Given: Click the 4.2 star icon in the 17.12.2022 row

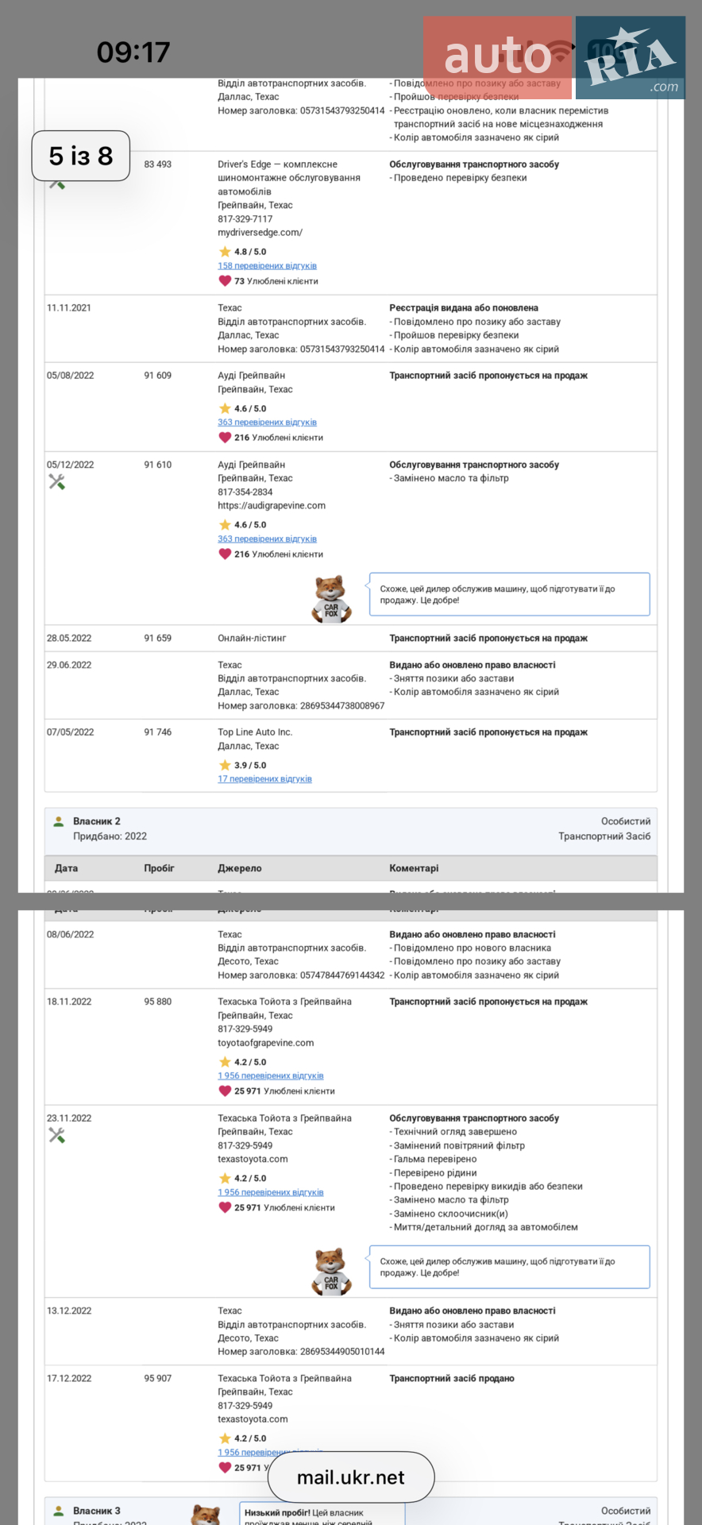Looking at the screenshot, I should click(x=225, y=1438).
